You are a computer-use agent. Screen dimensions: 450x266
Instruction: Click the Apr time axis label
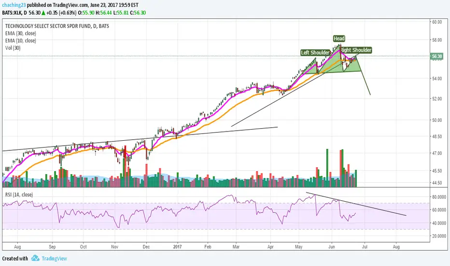[x=271, y=247]
